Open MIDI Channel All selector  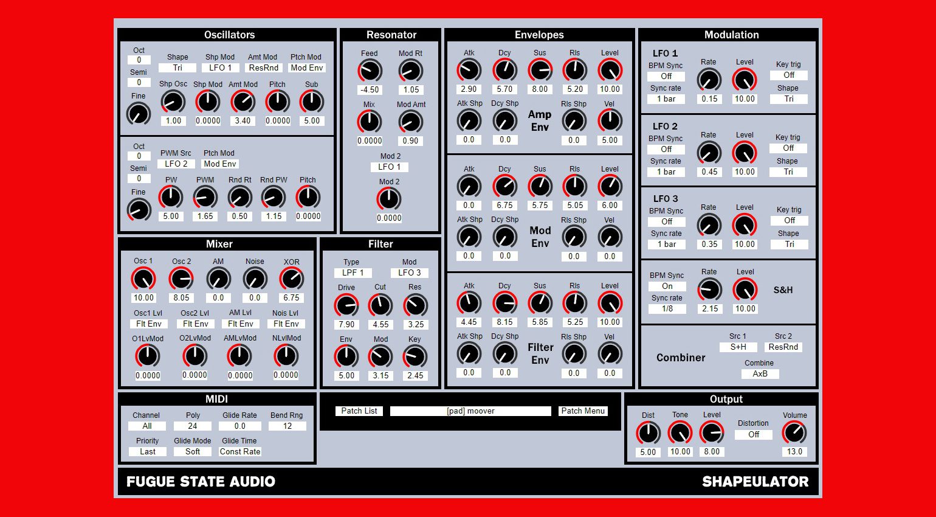coord(147,426)
